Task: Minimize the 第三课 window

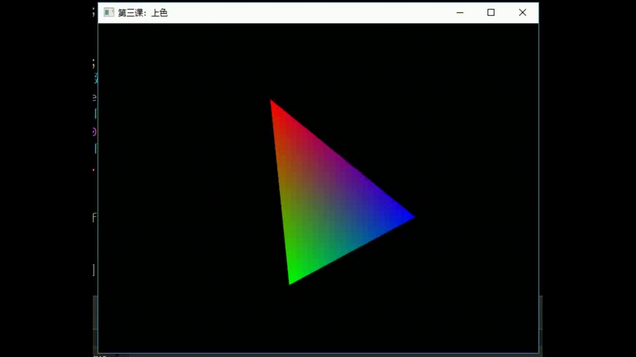Action: point(460,13)
